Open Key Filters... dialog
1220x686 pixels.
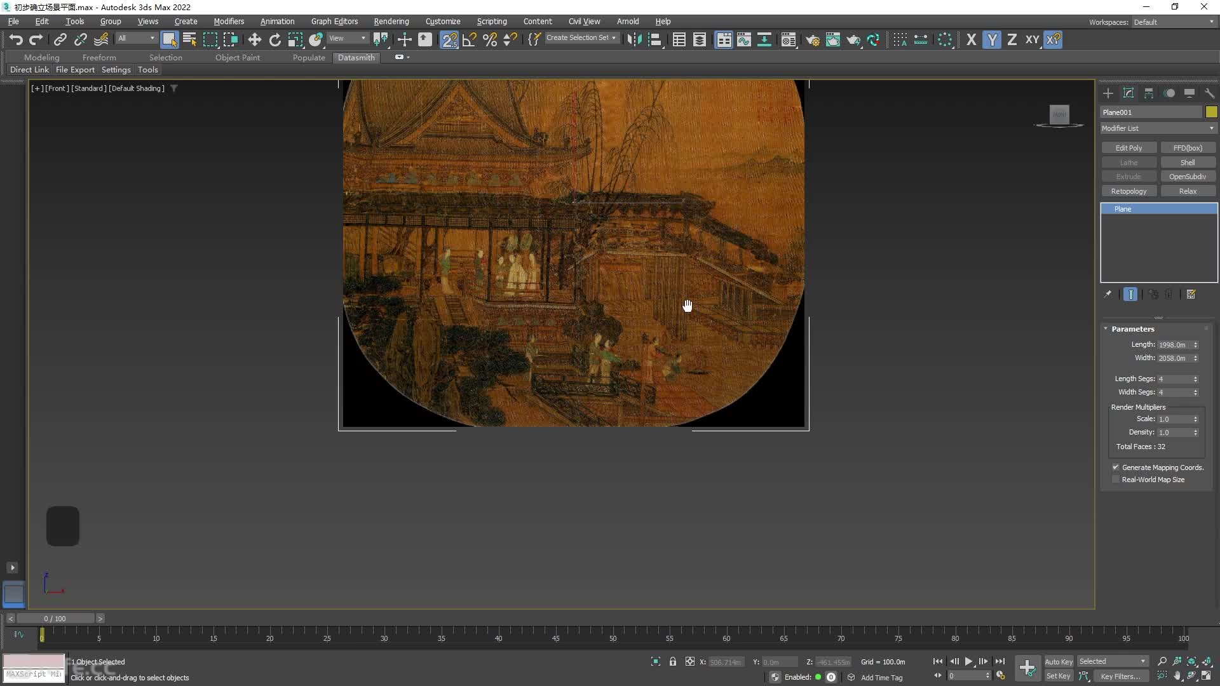pyautogui.click(x=1120, y=676)
